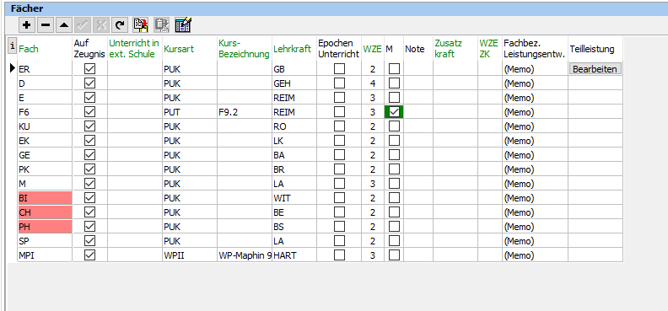This screenshot has width=668, height=311.
Task: Click the greyed-out copy subjects icon
Action: [161, 25]
